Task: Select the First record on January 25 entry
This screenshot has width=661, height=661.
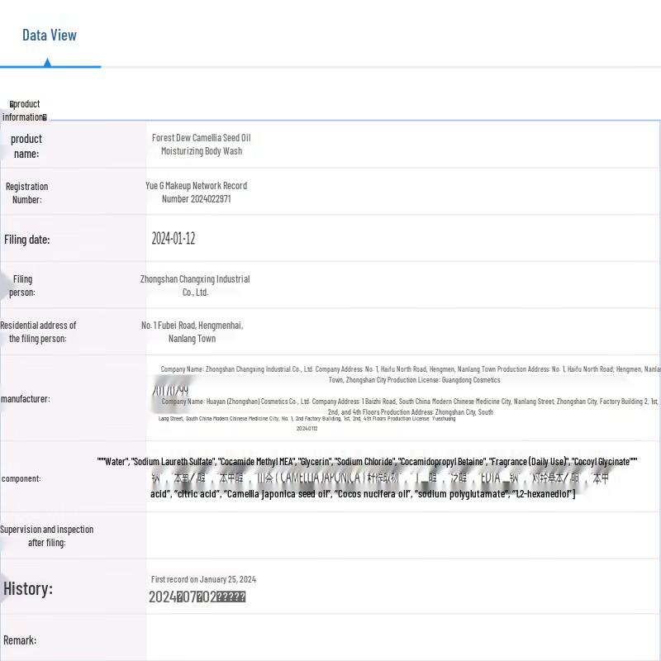Action: click(x=203, y=580)
